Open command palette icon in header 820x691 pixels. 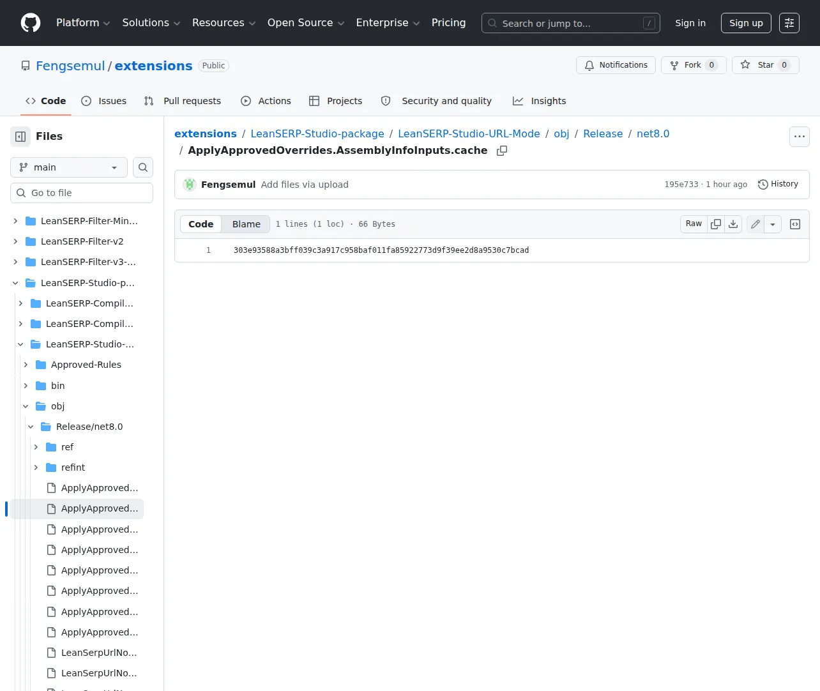click(x=789, y=23)
